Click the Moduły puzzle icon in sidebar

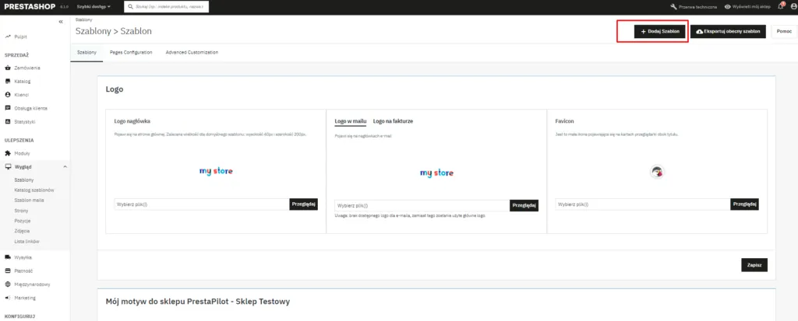(x=8, y=153)
